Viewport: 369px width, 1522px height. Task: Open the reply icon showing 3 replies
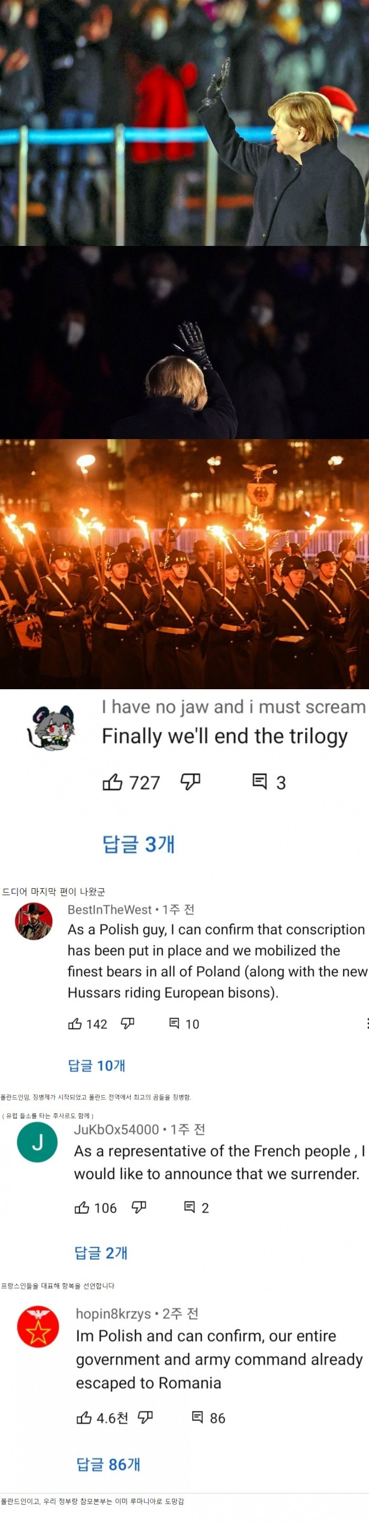pos(259,782)
